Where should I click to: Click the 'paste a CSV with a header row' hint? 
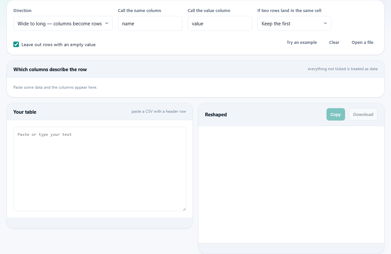(x=159, y=111)
